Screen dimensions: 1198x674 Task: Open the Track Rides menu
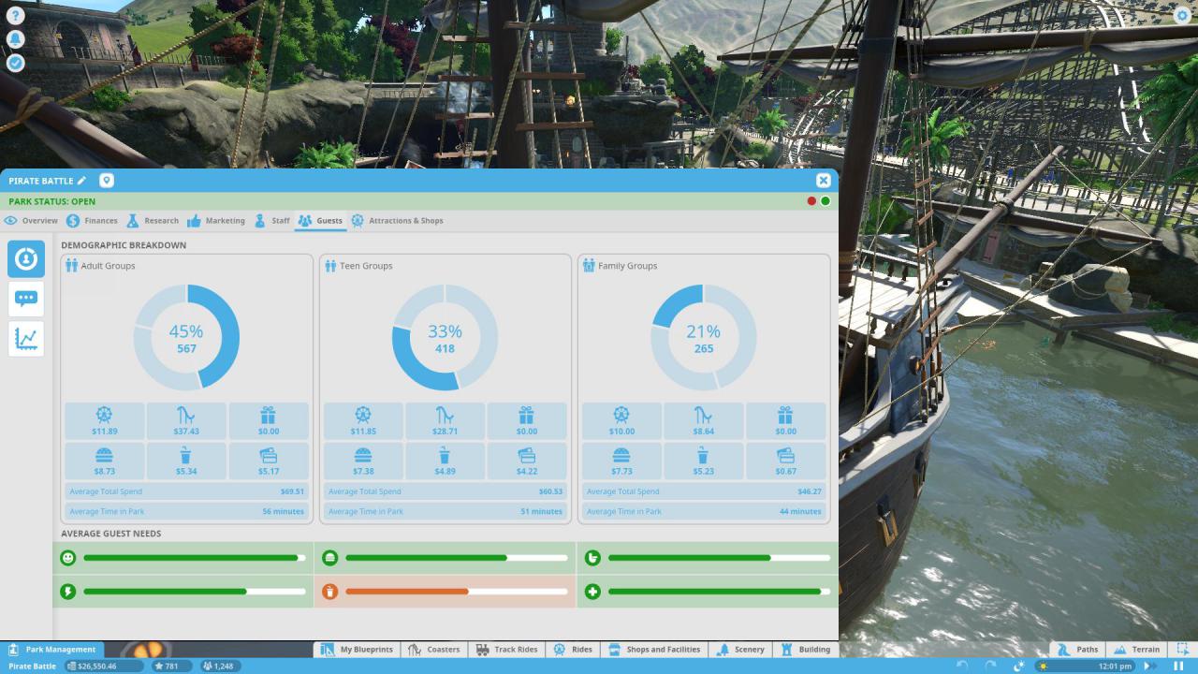pyautogui.click(x=506, y=649)
